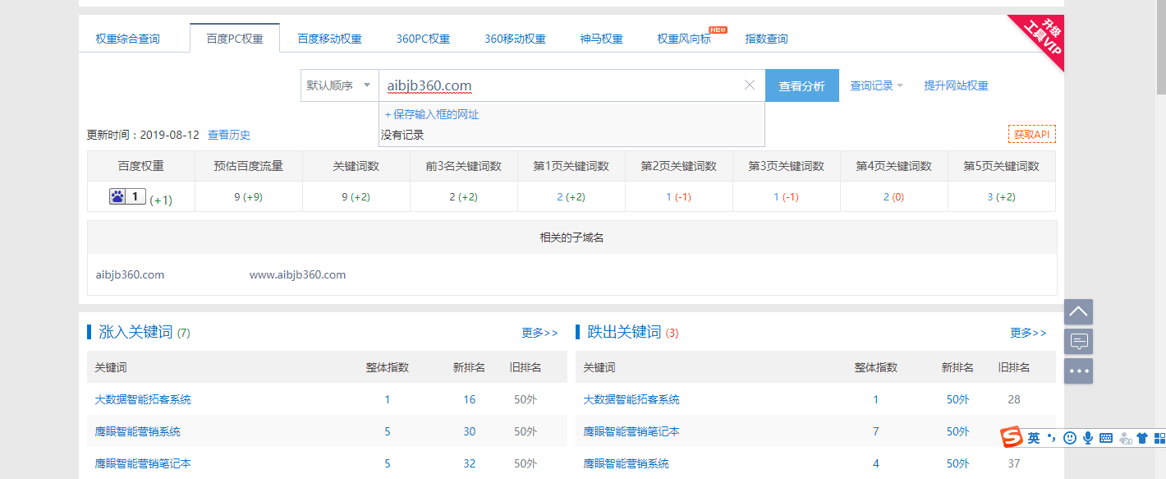Toggle the 英 language mode indicator
Viewport: 1166px width, 479px height.
(1034, 438)
